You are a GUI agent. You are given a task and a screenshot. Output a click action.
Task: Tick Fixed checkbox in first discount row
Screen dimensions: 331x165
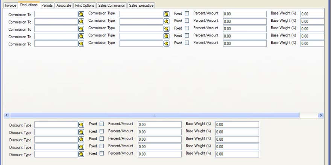click(102, 124)
